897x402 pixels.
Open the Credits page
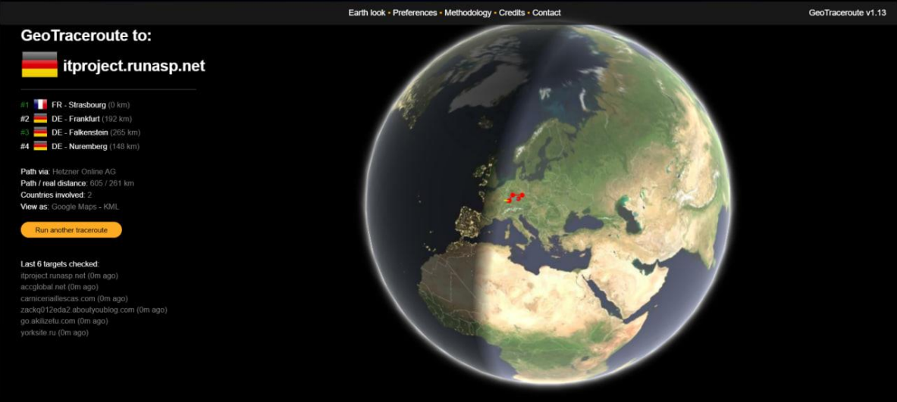point(512,13)
